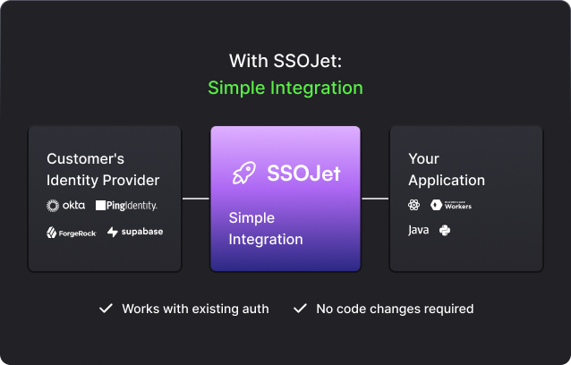Image resolution: width=571 pixels, height=365 pixels.
Task: Click the Okta logo
Action: point(66,205)
